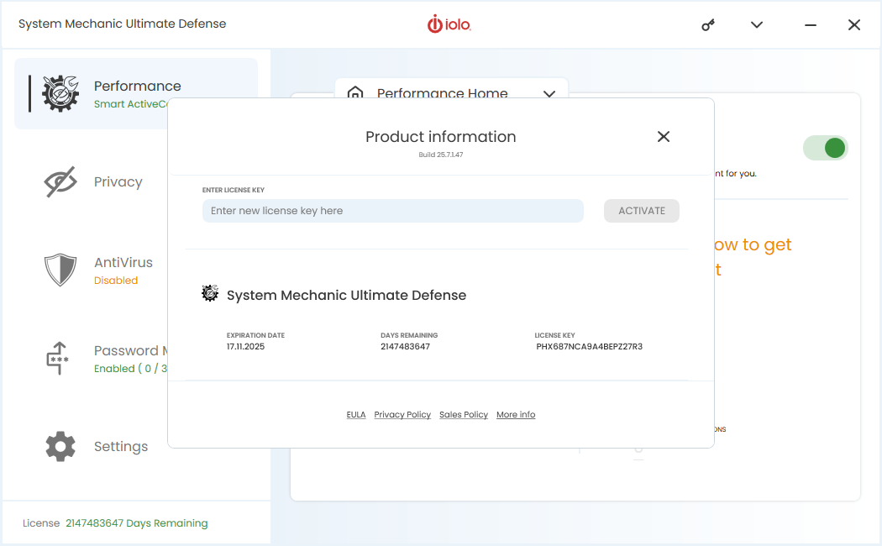This screenshot has height=546, width=882.
Task: Open the Password Manager icon
Action: 57,358
